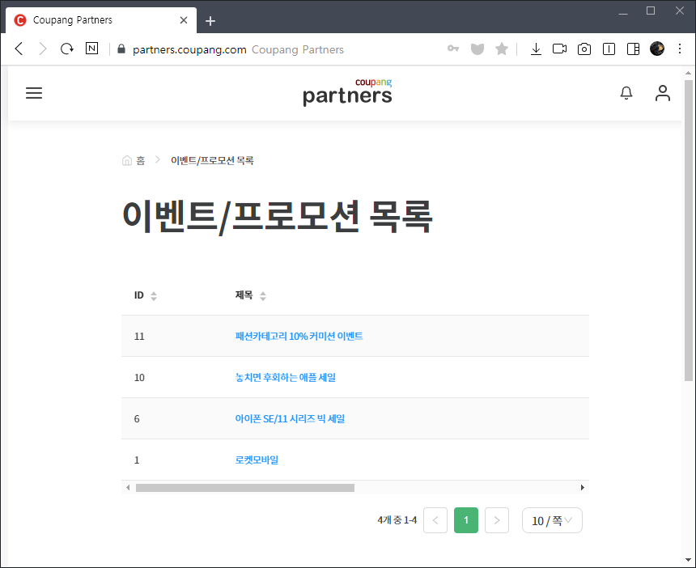Viewport: 696px width, 568px height.
Task: Click the 이벤트/프로모션 목록 page heading
Action: point(278,217)
